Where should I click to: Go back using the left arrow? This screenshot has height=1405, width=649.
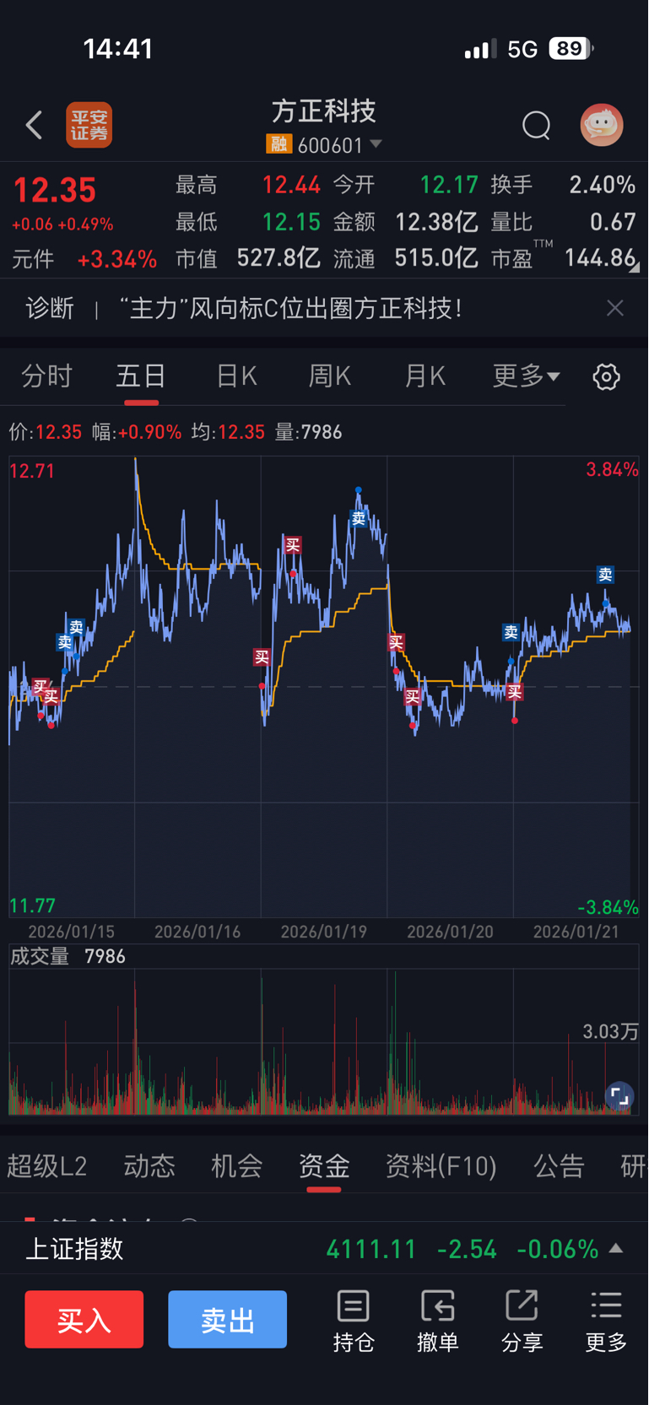(x=34, y=125)
